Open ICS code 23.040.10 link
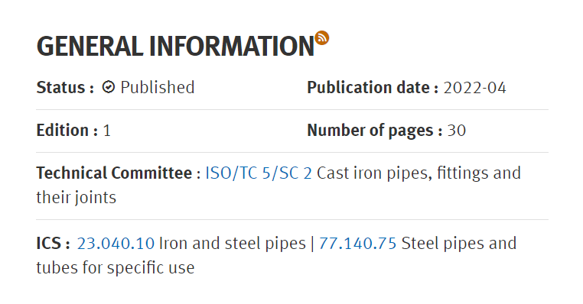 click(x=116, y=244)
